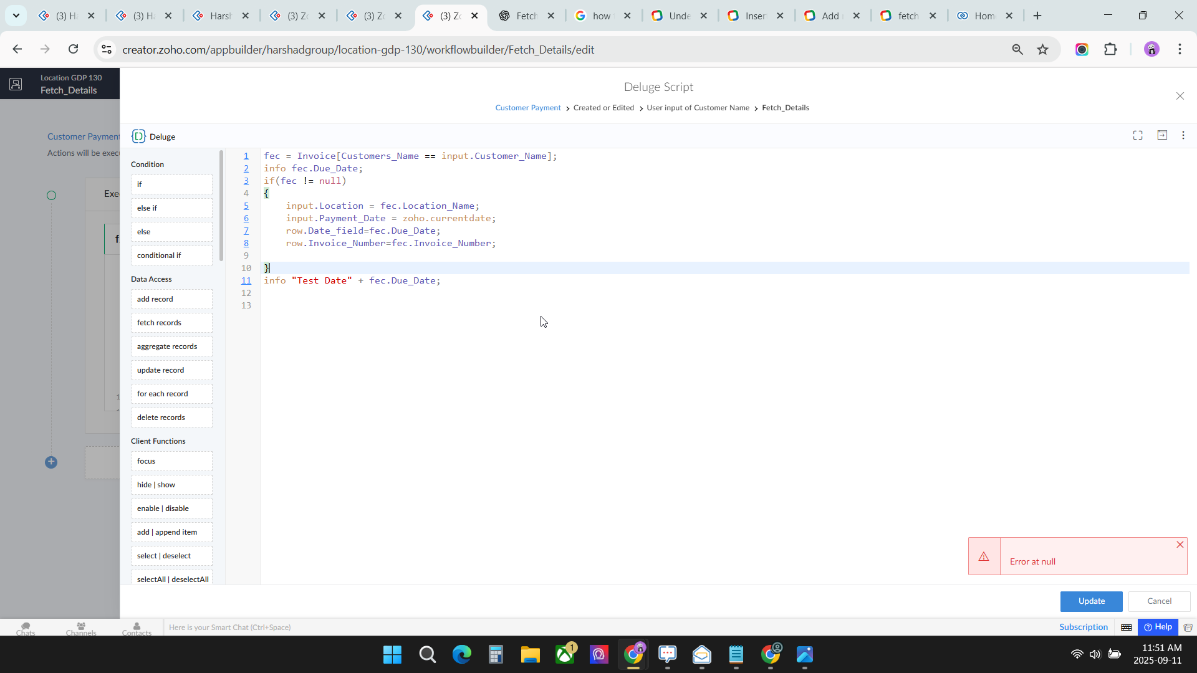The height and width of the screenshot is (673, 1197).
Task: Open File Explorer from Windows taskbar
Action: [530, 654]
